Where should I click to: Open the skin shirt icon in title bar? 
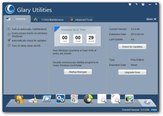point(130,4)
